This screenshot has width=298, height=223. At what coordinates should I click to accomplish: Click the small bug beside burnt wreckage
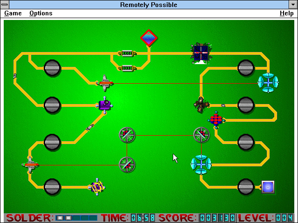tap(223, 105)
